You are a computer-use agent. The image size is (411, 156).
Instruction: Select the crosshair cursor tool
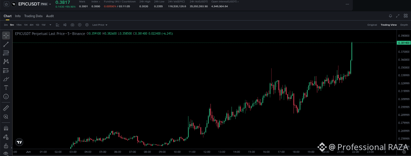pyautogui.click(x=6, y=36)
